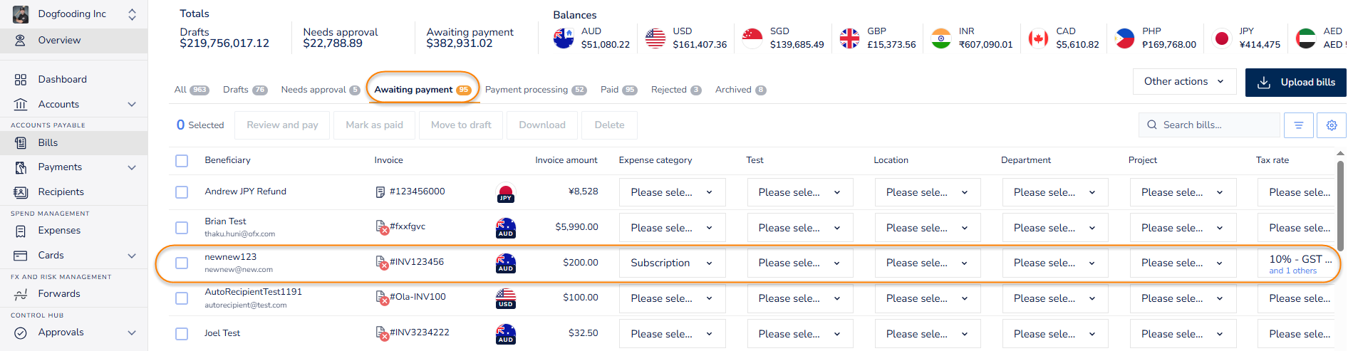Click the invoice document icon for #123456000
Screen dimensions: 1353x351
point(380,192)
